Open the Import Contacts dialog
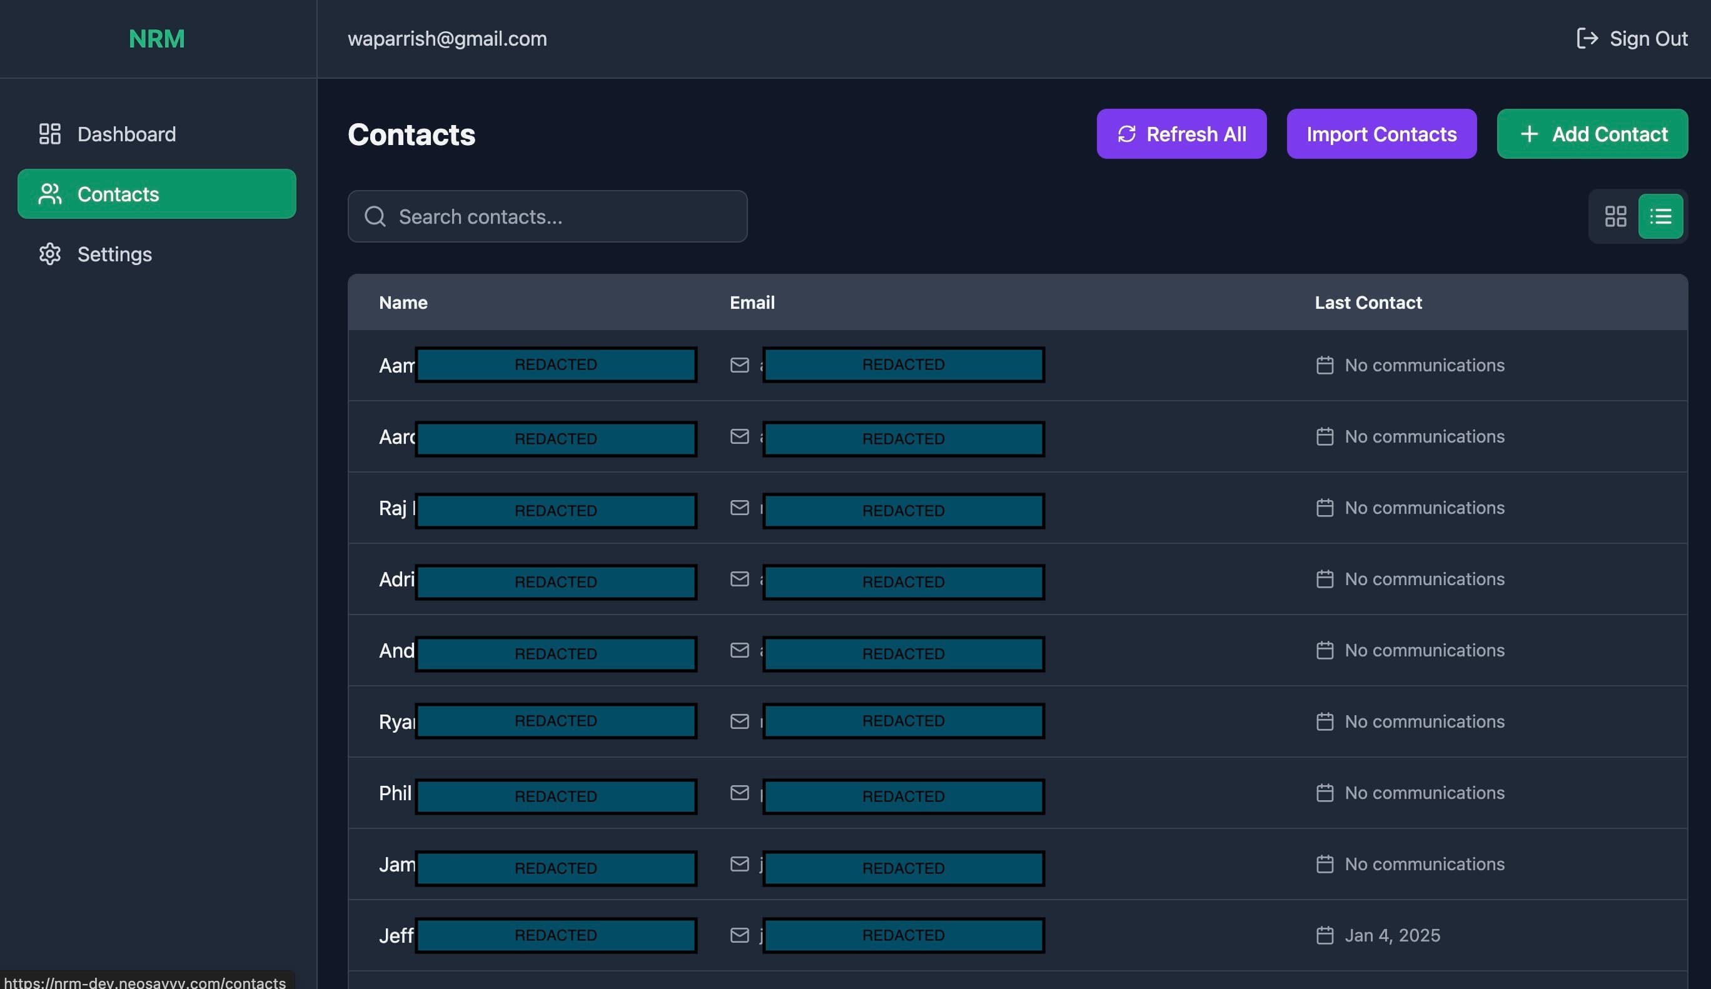The width and height of the screenshot is (1711, 989). coord(1381,134)
